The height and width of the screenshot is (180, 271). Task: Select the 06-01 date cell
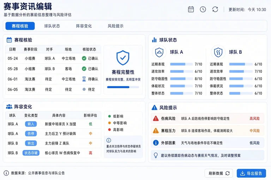click(x=13, y=79)
